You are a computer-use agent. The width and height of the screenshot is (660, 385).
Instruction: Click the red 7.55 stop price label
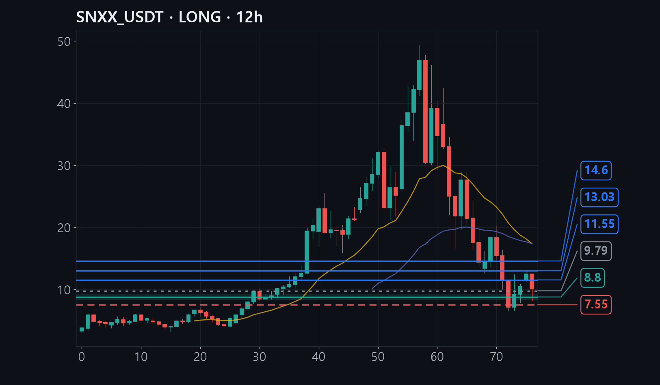[x=596, y=304]
